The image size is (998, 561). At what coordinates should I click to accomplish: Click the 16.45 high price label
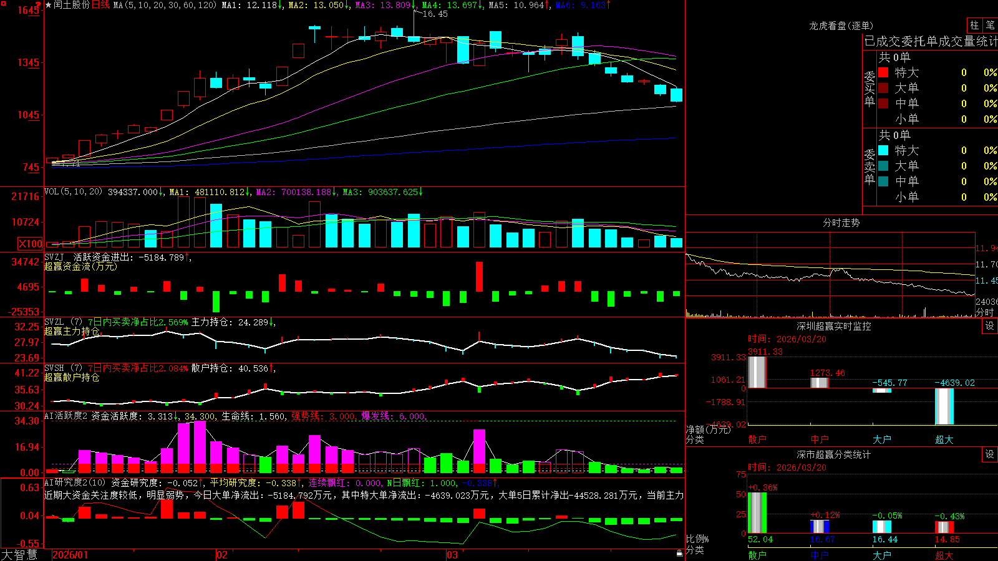click(x=435, y=14)
